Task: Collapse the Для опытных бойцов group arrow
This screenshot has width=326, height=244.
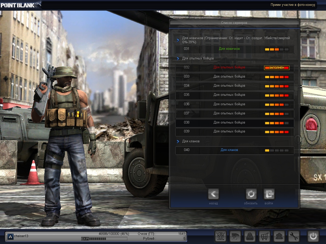Action: (x=178, y=58)
